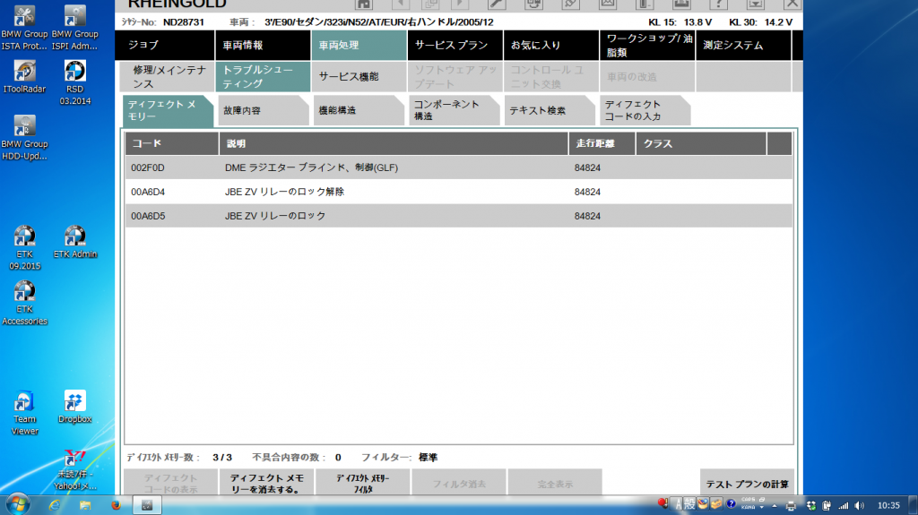918x515 pixels.
Task: Switch to コンポーネント構造 tab
Action: coord(454,110)
